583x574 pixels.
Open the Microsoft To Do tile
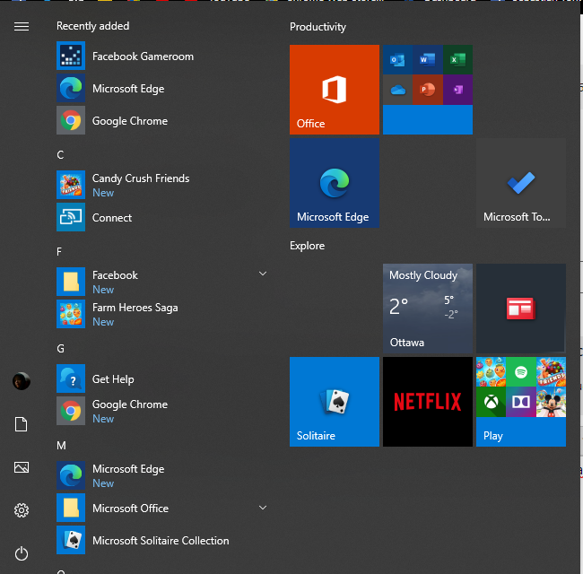[x=520, y=182]
